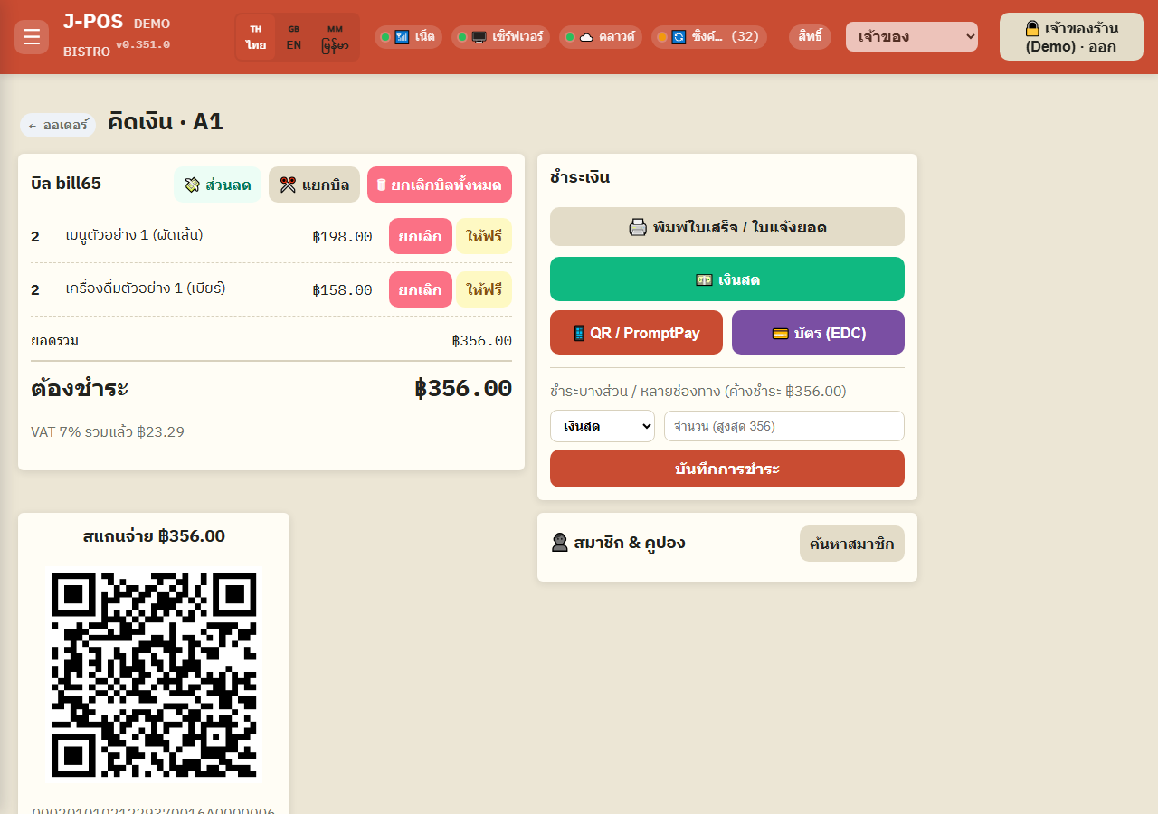Click the สิทธิ์ permissions label
Screen dimensions: 1158x814
coord(810,37)
